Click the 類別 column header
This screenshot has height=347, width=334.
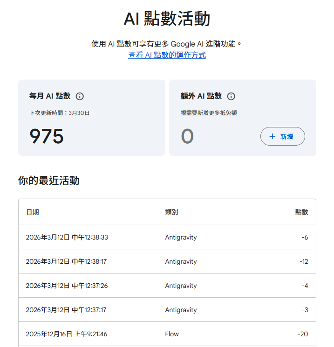171,212
